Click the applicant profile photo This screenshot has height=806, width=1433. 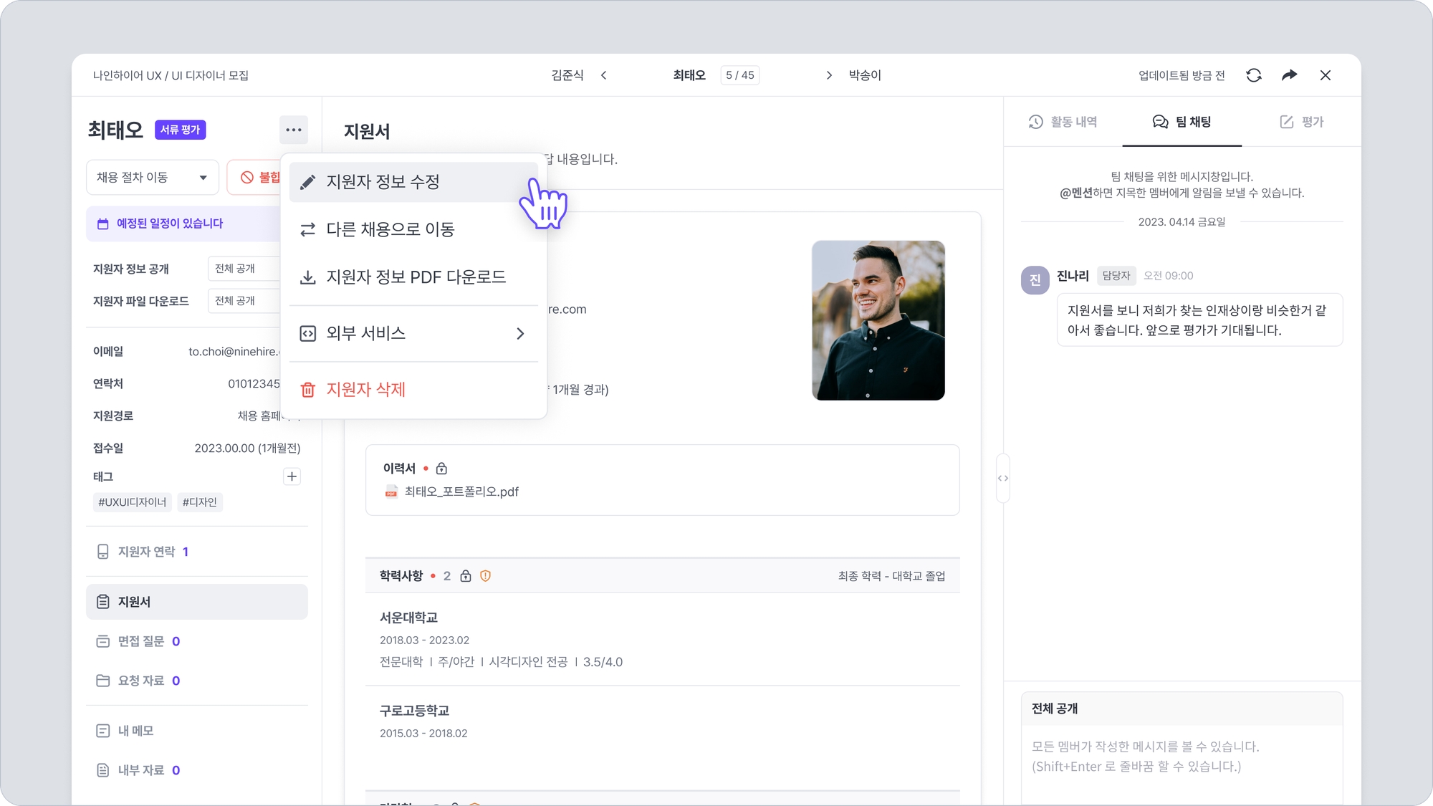pos(878,320)
